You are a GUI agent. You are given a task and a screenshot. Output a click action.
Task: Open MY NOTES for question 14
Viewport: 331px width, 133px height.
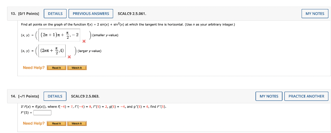[x=269, y=96]
